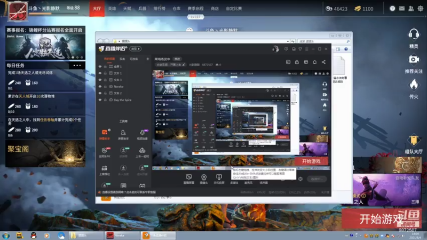Add a new scene with plus button
Screen dimensions: 427x240
pos(148,59)
